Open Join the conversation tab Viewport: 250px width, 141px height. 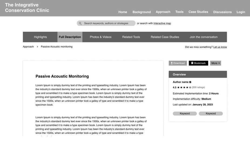tap(204, 37)
